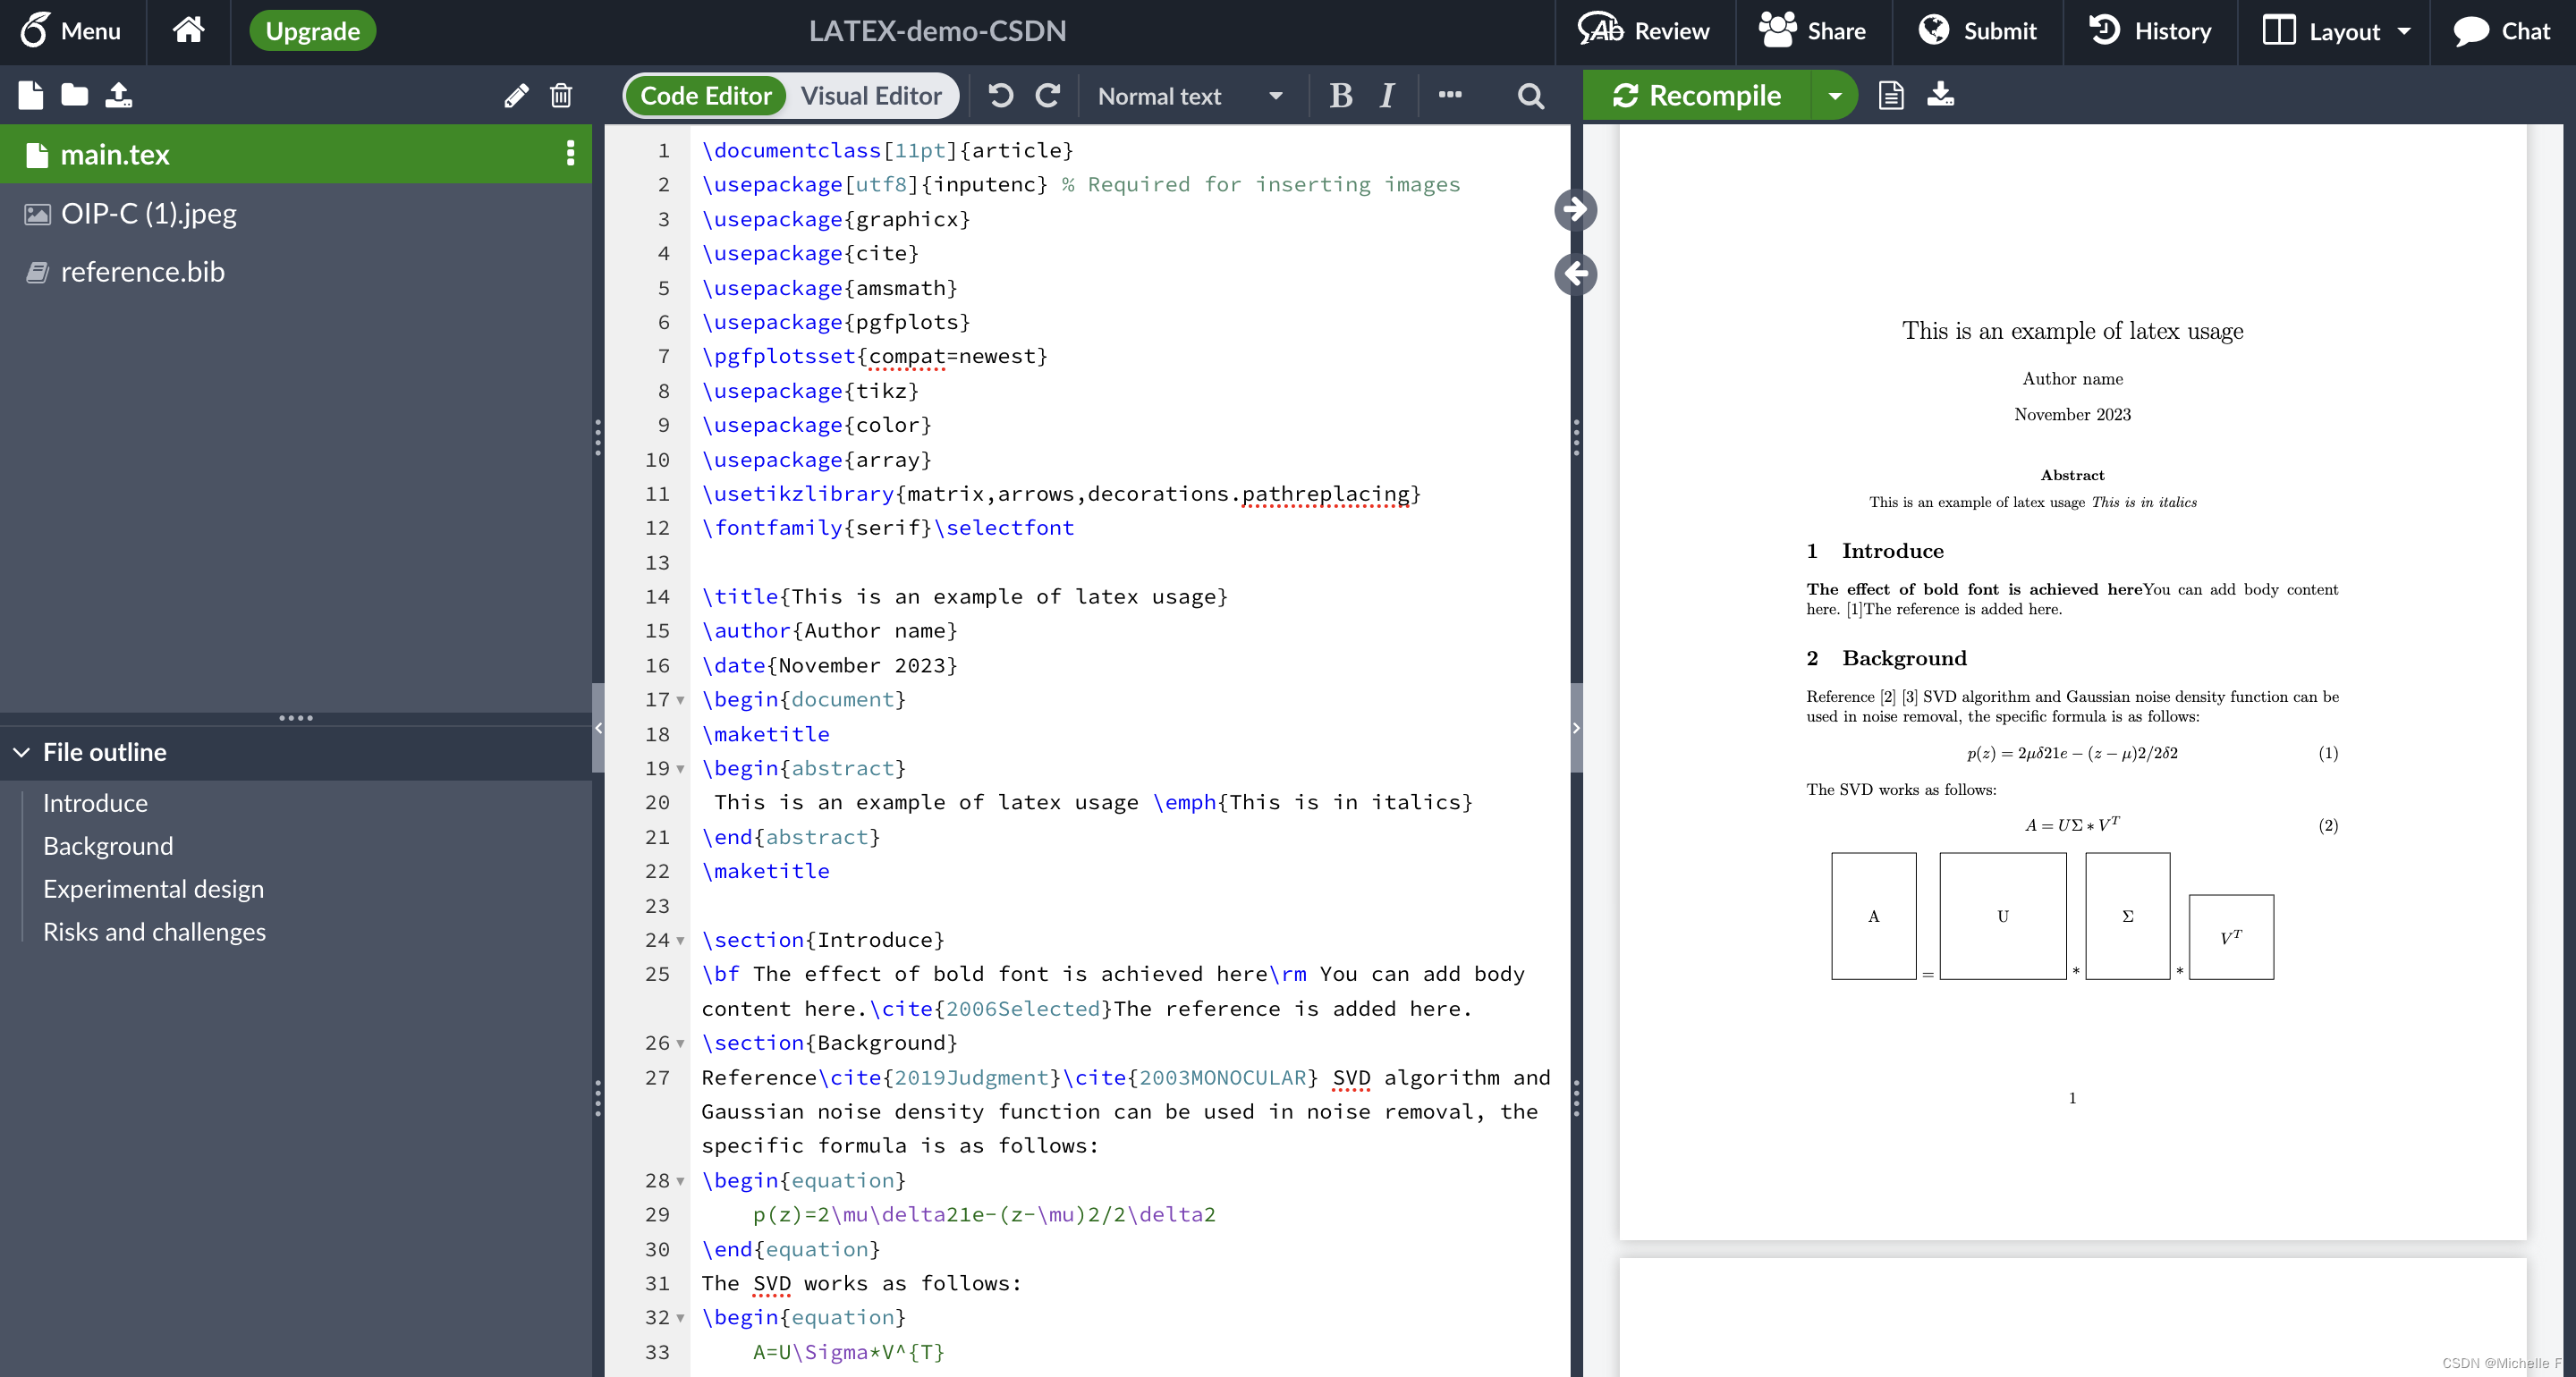
Task: Click the new file icon
Action: (31, 95)
